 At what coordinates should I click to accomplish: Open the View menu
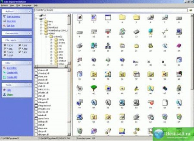(12, 6)
